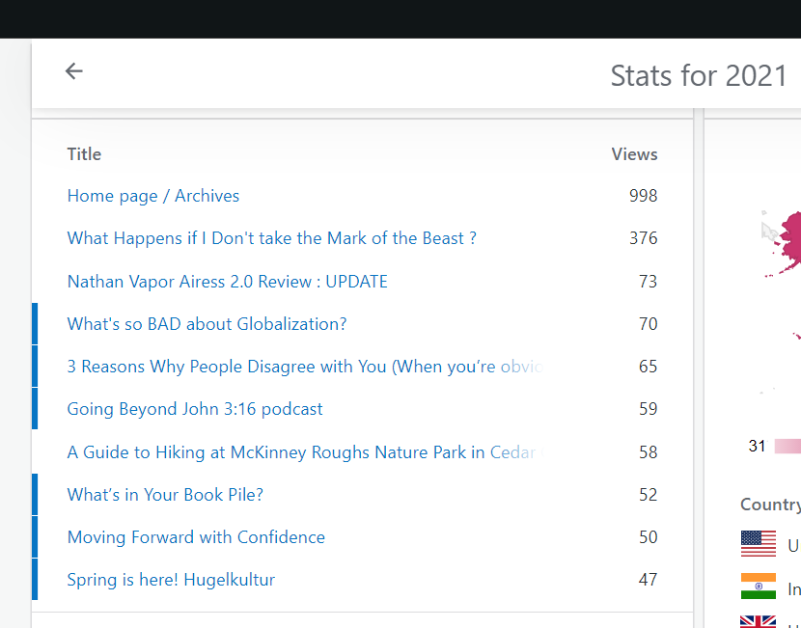Click the United States flag icon
Screen dimensions: 801x628
[758, 544]
